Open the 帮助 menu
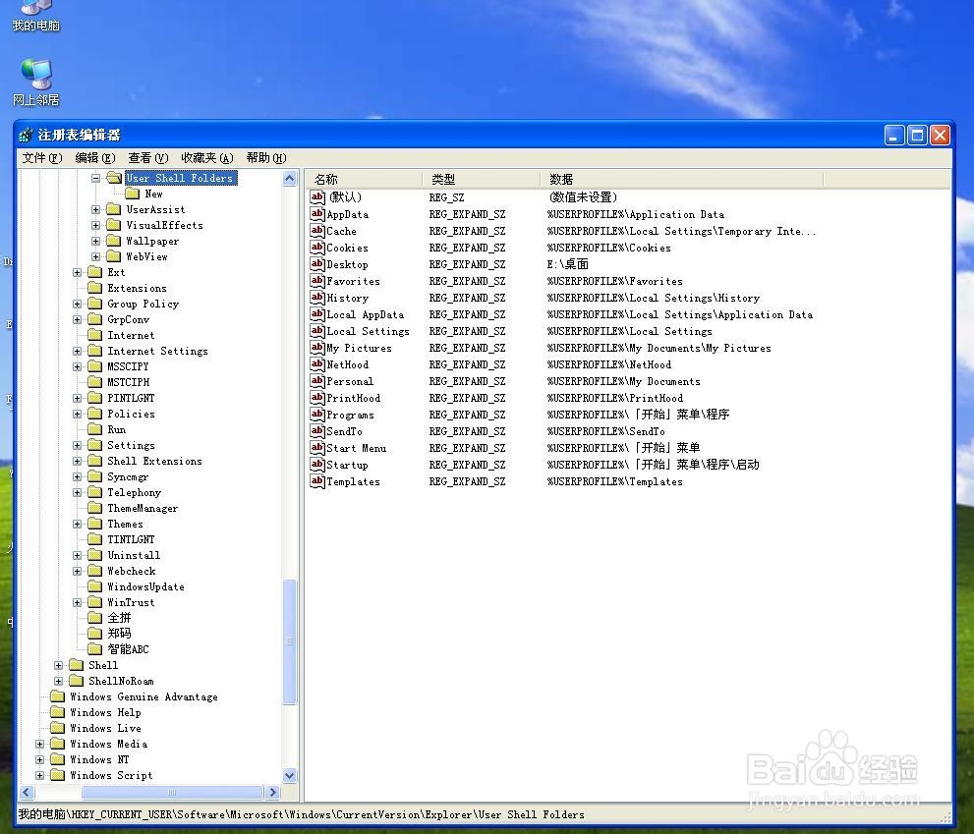Viewport: 974px width, 834px height. tap(266, 158)
